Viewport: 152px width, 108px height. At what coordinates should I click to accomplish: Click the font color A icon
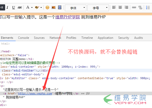[28, 7]
